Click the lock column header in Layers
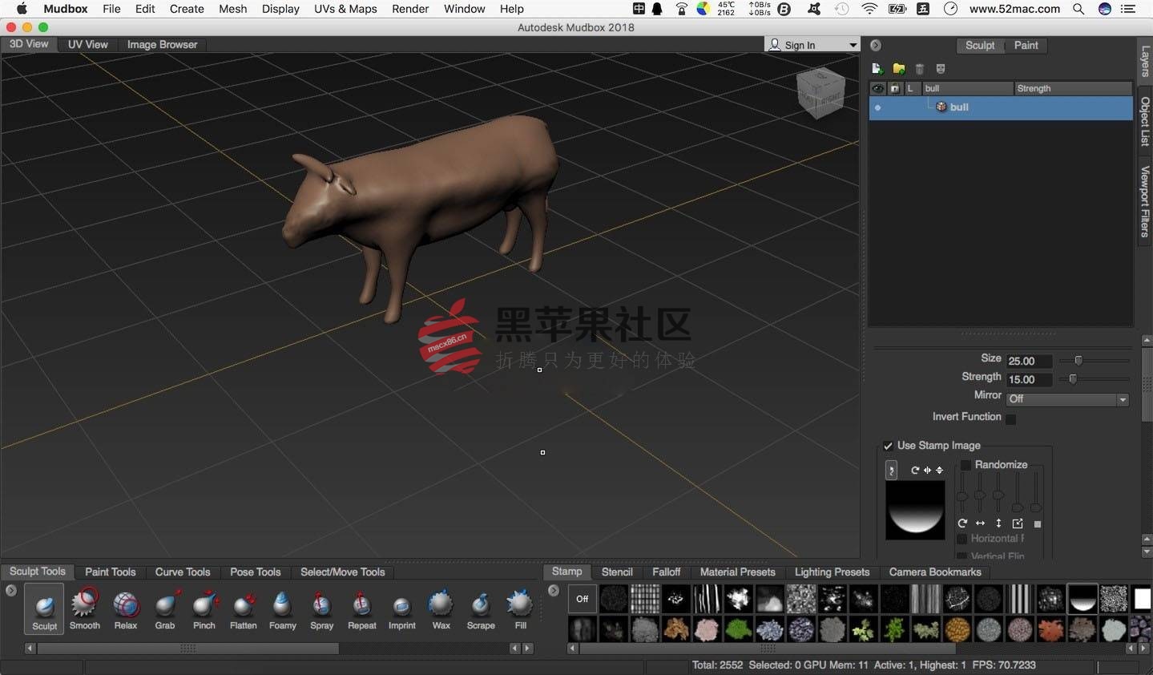The width and height of the screenshot is (1153, 675). [x=895, y=88]
